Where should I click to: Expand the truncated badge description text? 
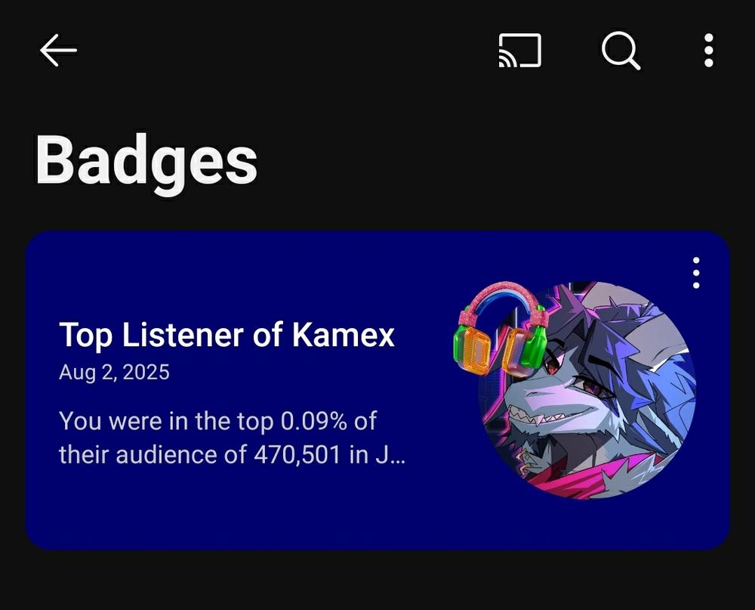click(x=232, y=438)
